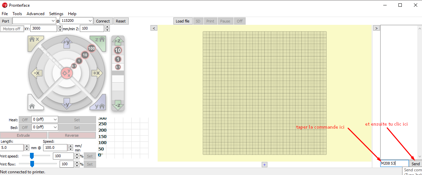The height and width of the screenshot is (175, 422).
Task: Open the Help menu
Action: tap(72, 14)
